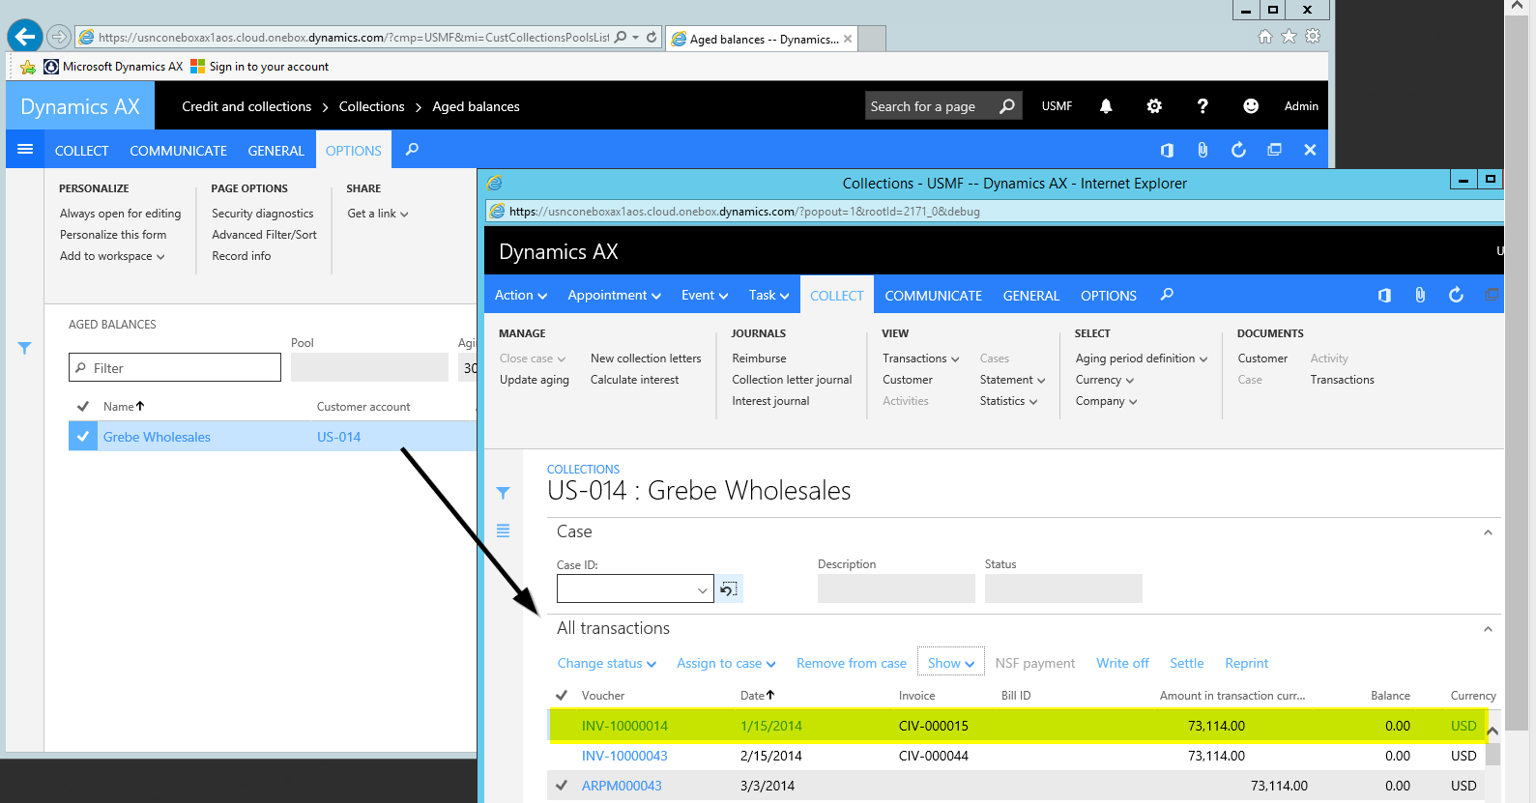1536x803 pixels.
Task: Open the COLLECT tab in Aged balances
Action: tap(81, 151)
